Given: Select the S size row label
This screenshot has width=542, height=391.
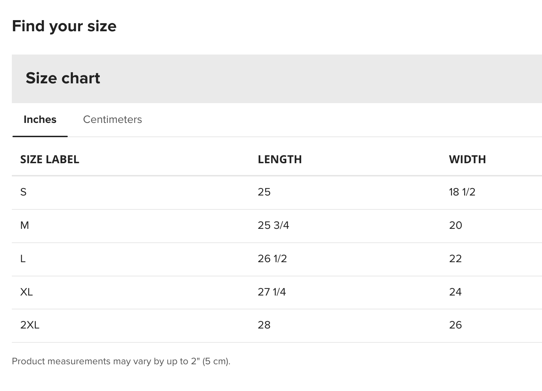Looking at the screenshot, I should (x=23, y=192).
